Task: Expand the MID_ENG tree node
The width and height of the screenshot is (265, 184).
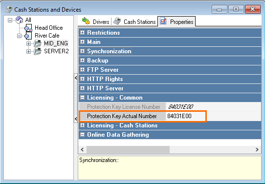Action: tap(28, 43)
